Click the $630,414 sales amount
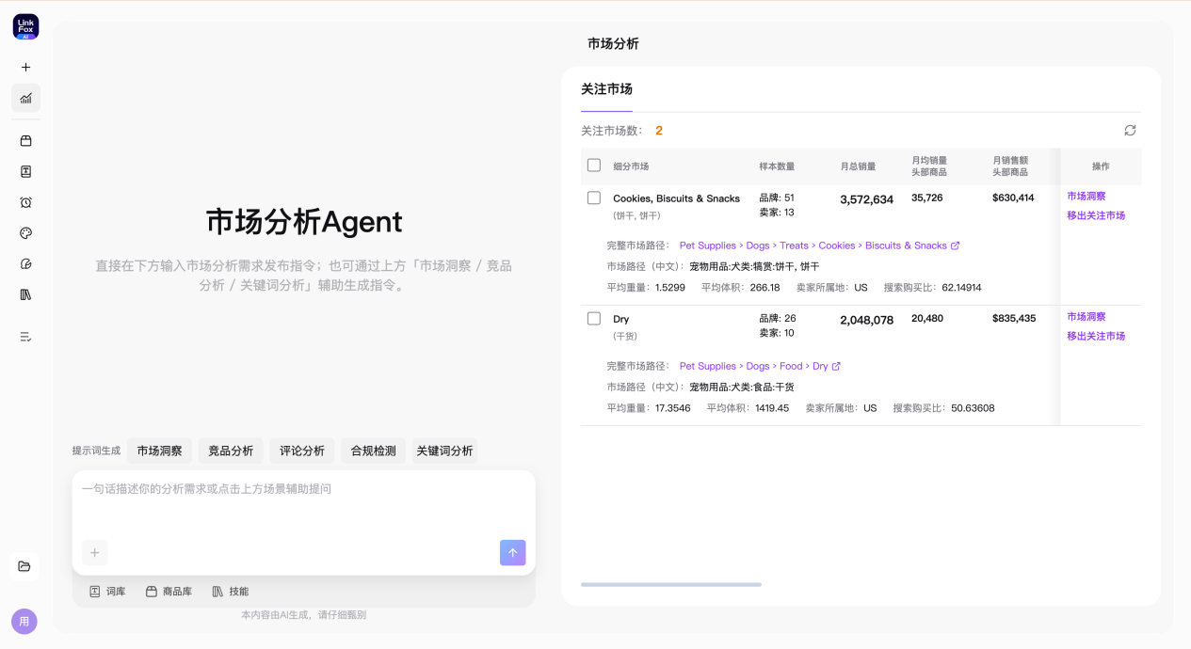 (x=1013, y=198)
